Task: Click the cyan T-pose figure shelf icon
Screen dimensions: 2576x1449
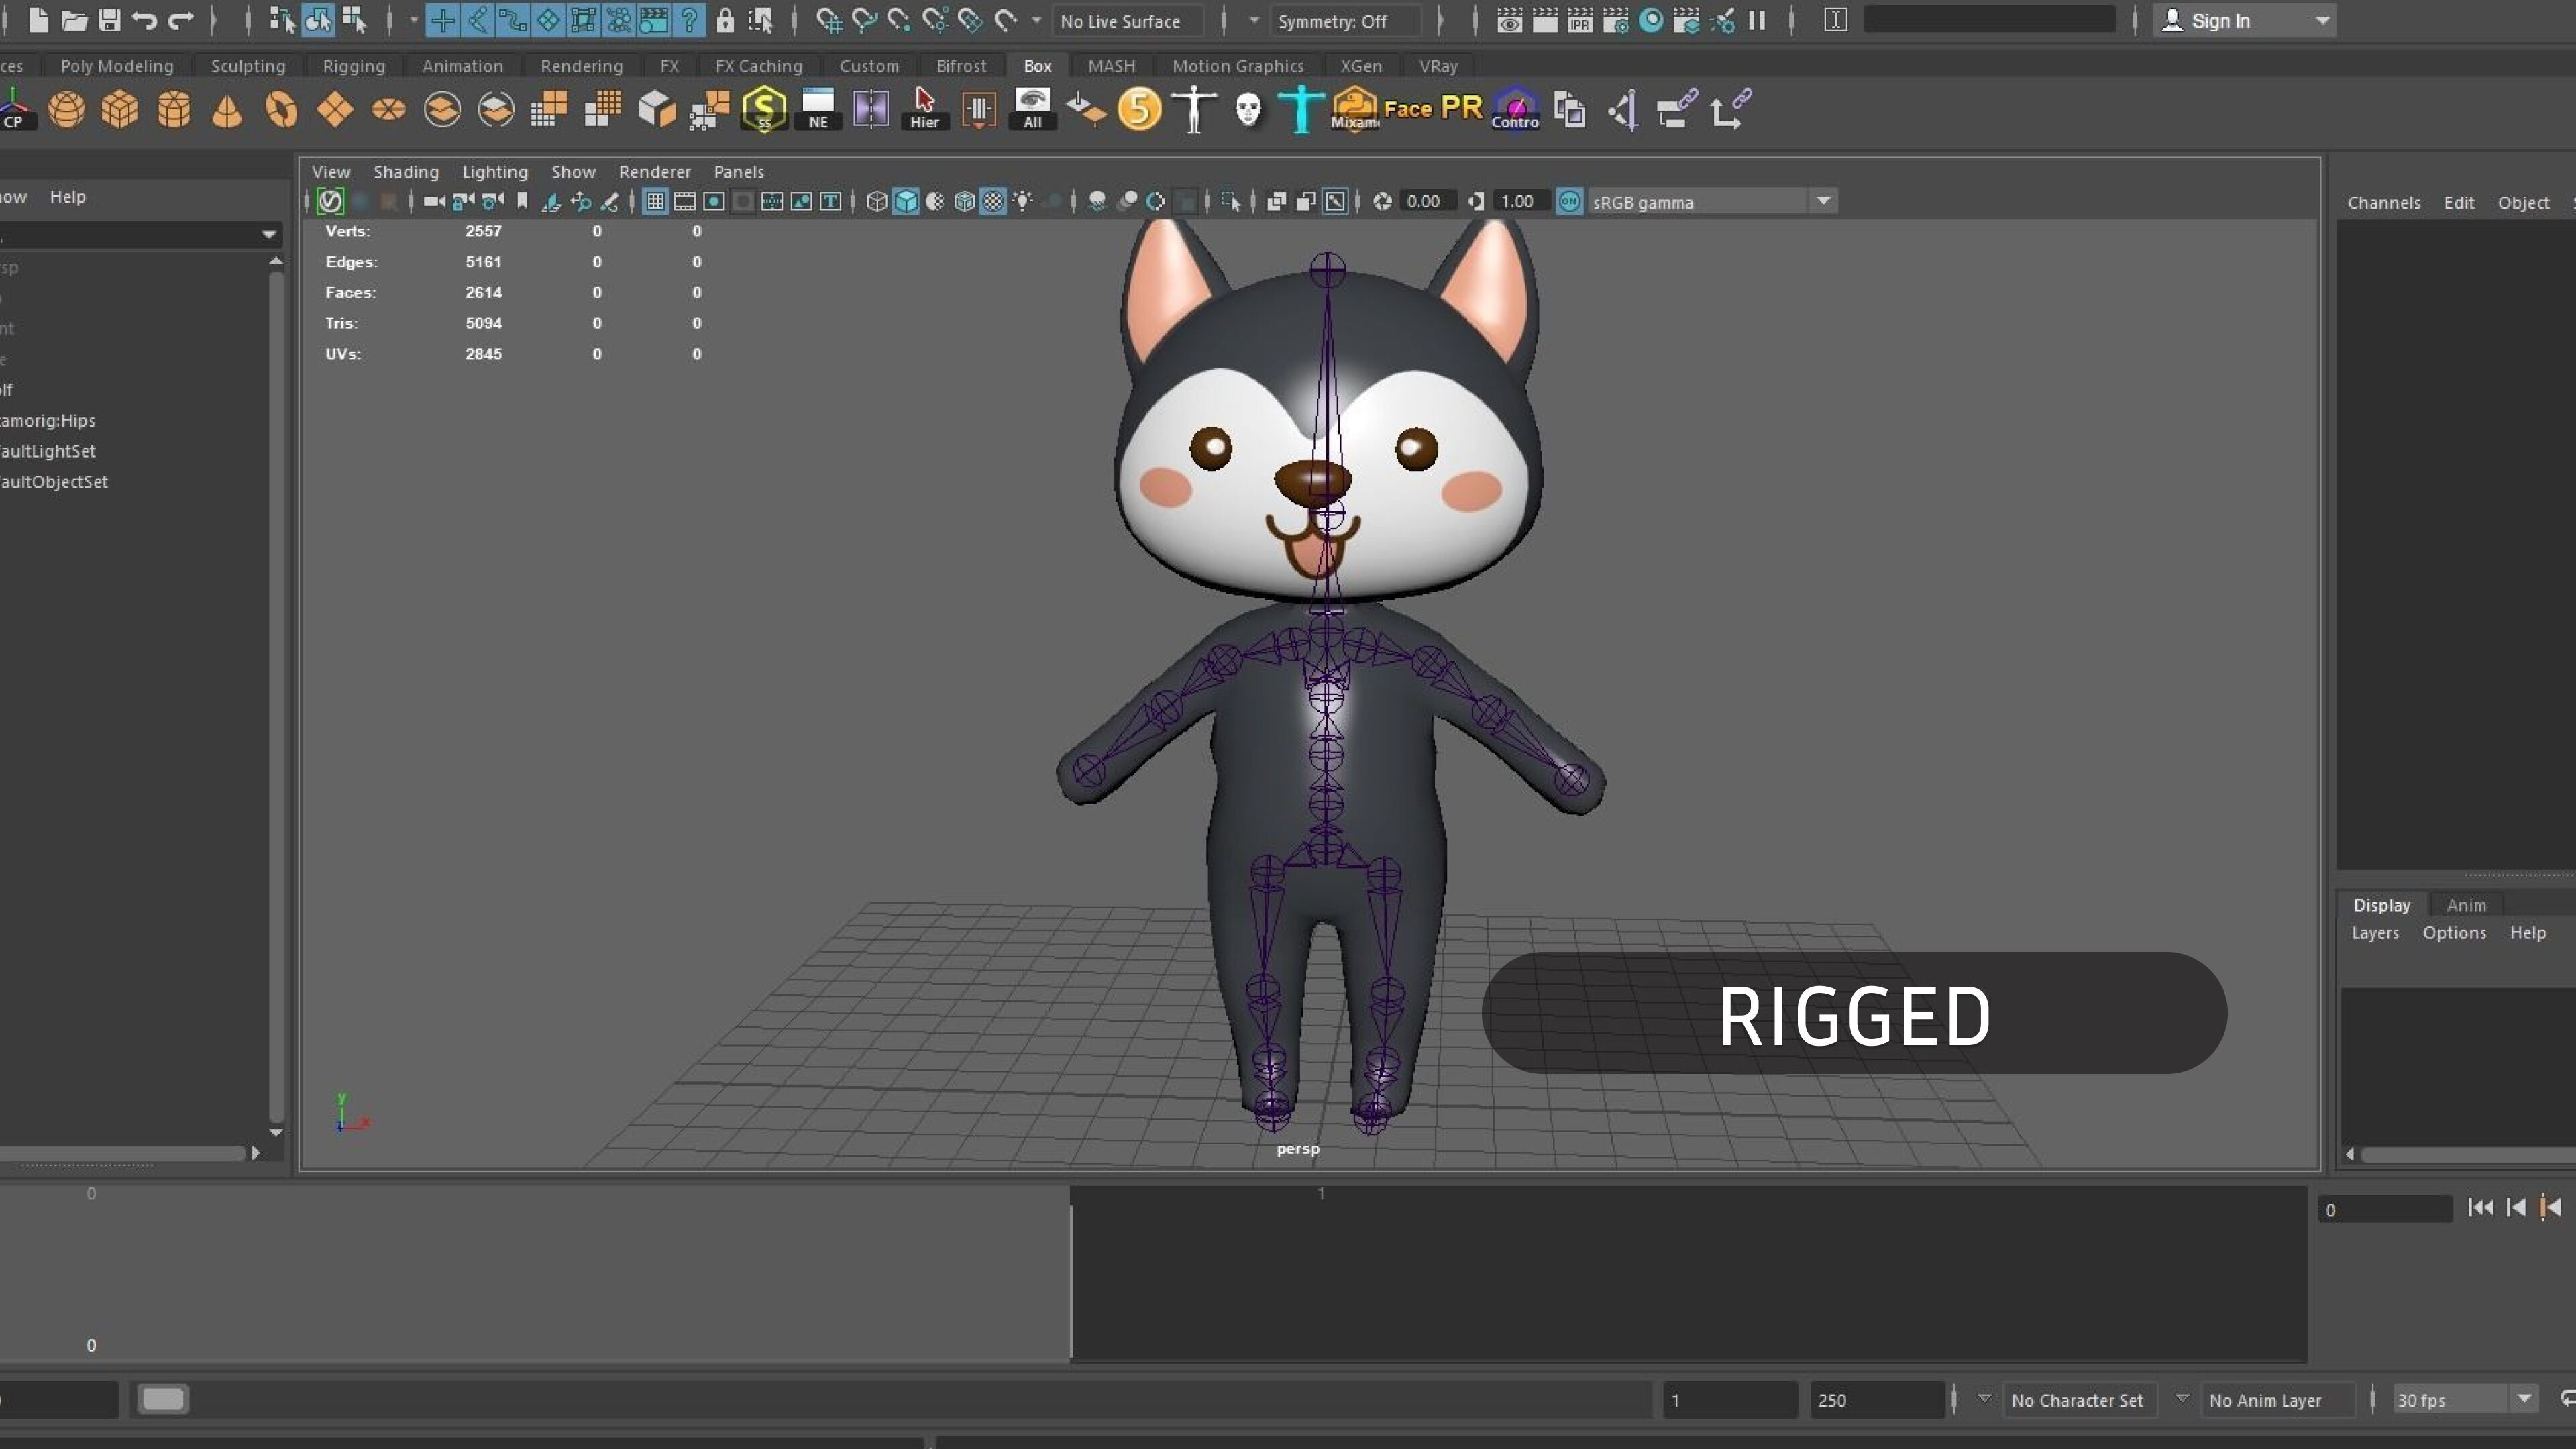Action: click(1301, 109)
